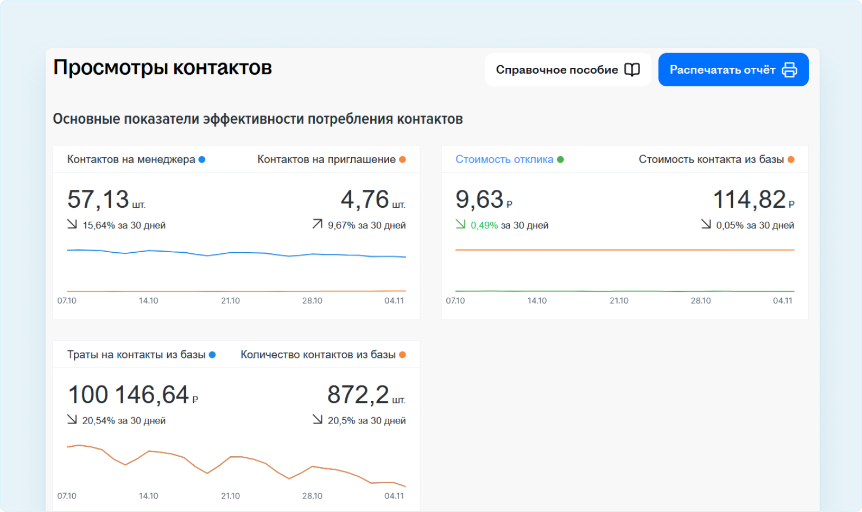
Task: Click the orange dot beside «Стоимость контакта из базы»
Action: (791, 159)
